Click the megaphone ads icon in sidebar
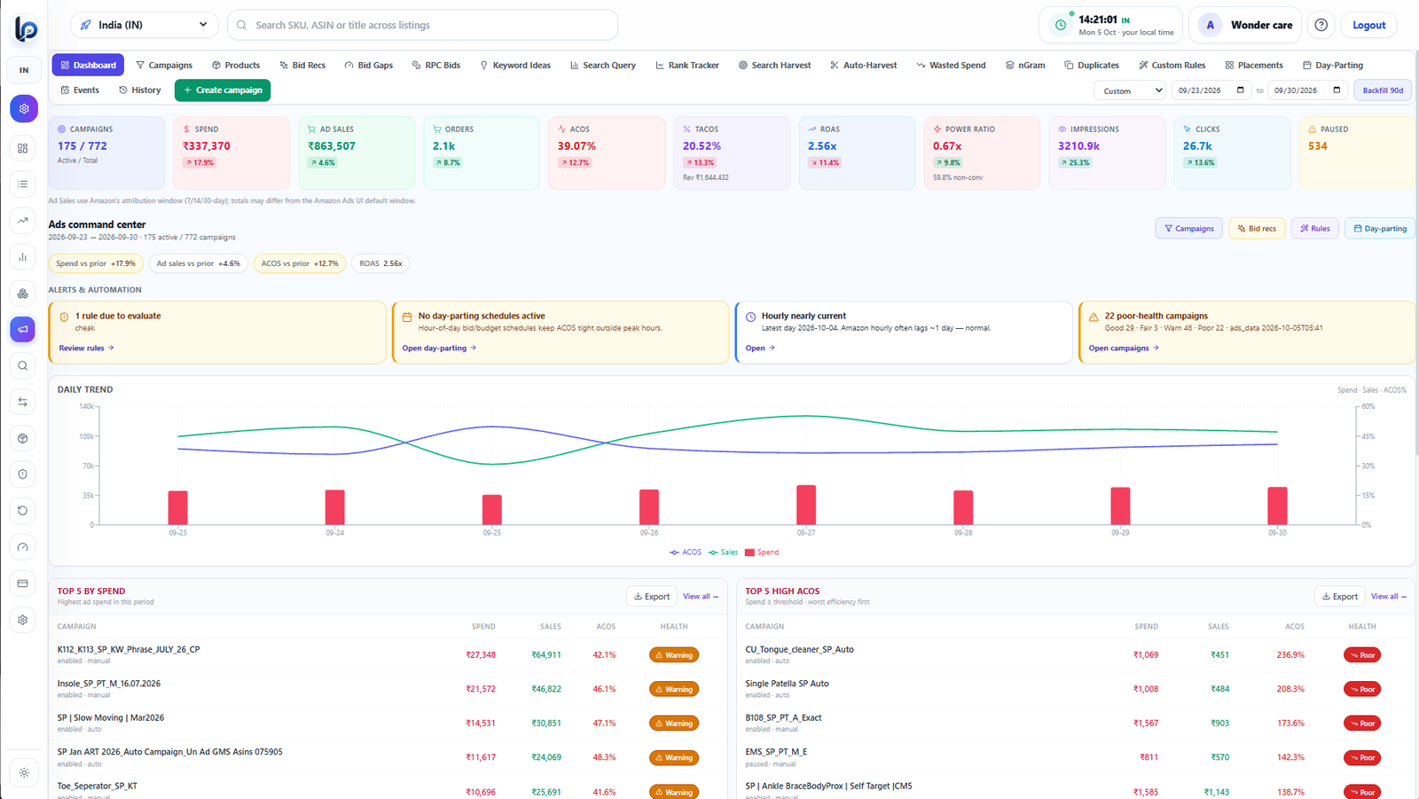1419x799 pixels. click(23, 329)
